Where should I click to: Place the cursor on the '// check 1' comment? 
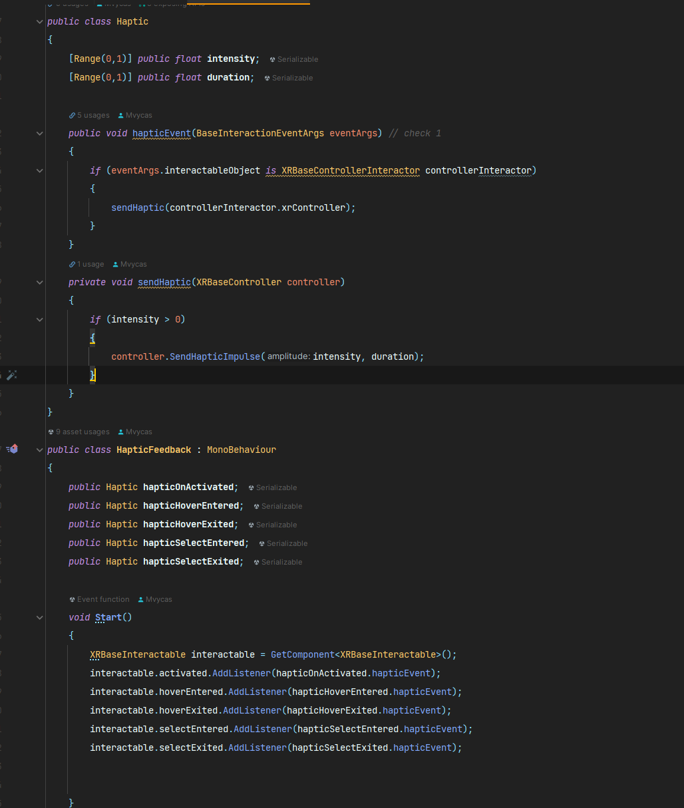pos(415,134)
